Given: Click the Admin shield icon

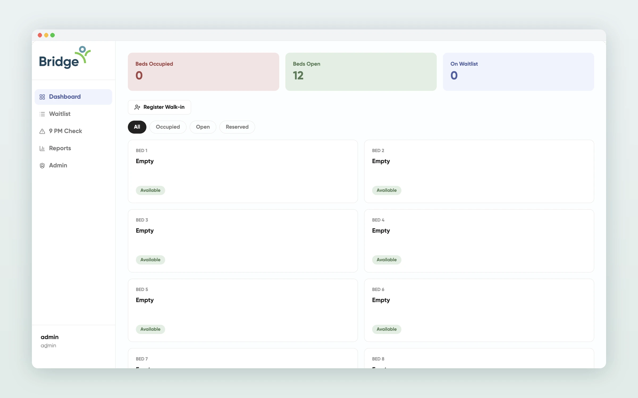Looking at the screenshot, I should click(x=42, y=166).
